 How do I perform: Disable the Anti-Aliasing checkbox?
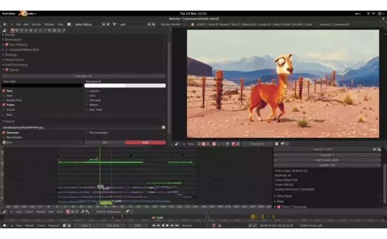(x=7, y=45)
